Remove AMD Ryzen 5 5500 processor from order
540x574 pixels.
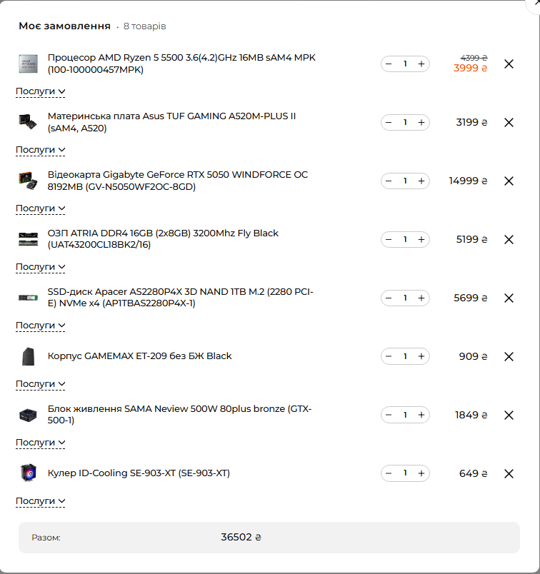(x=509, y=64)
